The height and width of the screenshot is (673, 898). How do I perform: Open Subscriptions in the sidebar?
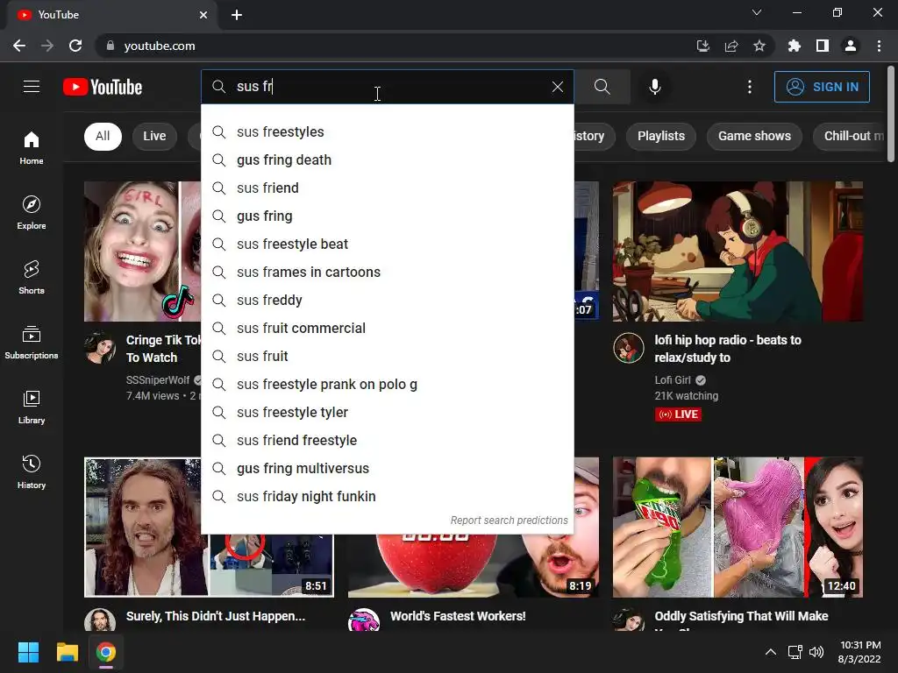(32, 343)
